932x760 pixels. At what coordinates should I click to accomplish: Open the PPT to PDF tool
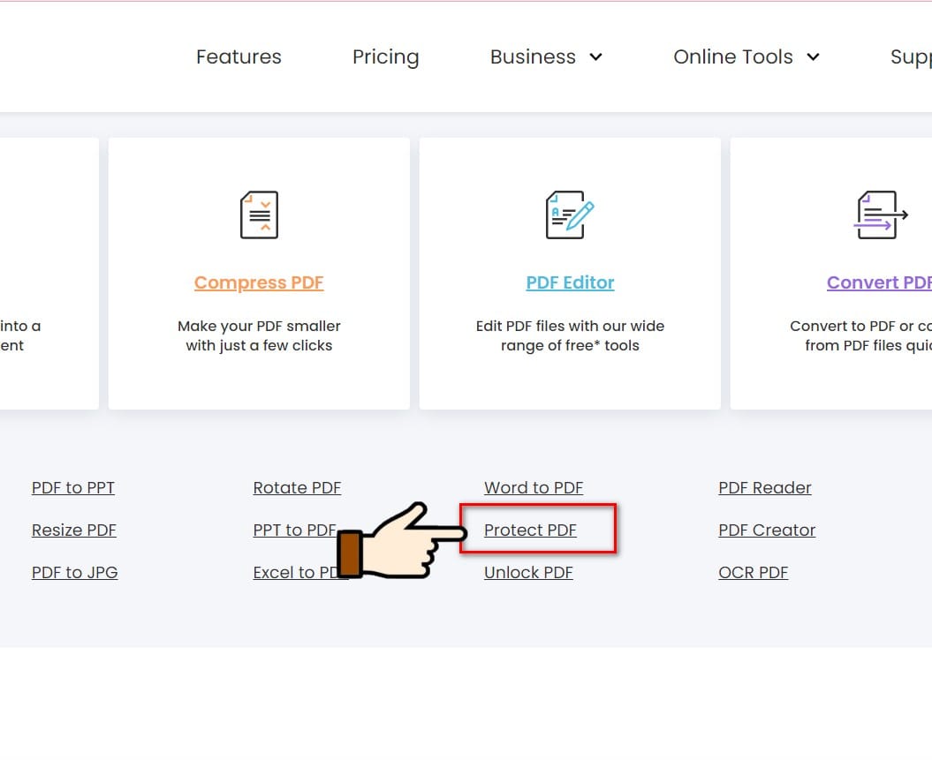[295, 530]
